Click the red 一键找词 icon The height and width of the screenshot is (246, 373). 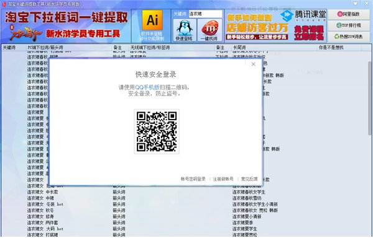pos(210,30)
